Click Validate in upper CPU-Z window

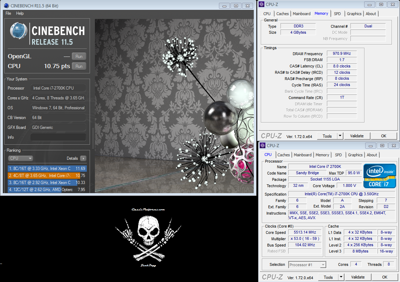[x=357, y=136]
